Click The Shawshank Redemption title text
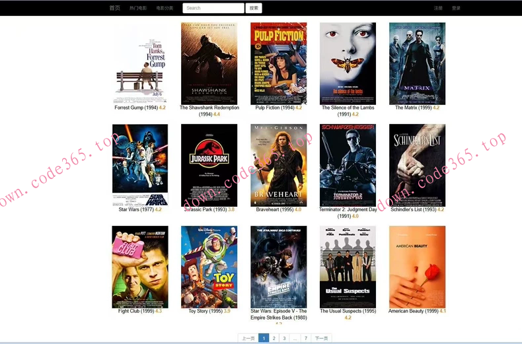This screenshot has height=344, width=522. tap(209, 111)
